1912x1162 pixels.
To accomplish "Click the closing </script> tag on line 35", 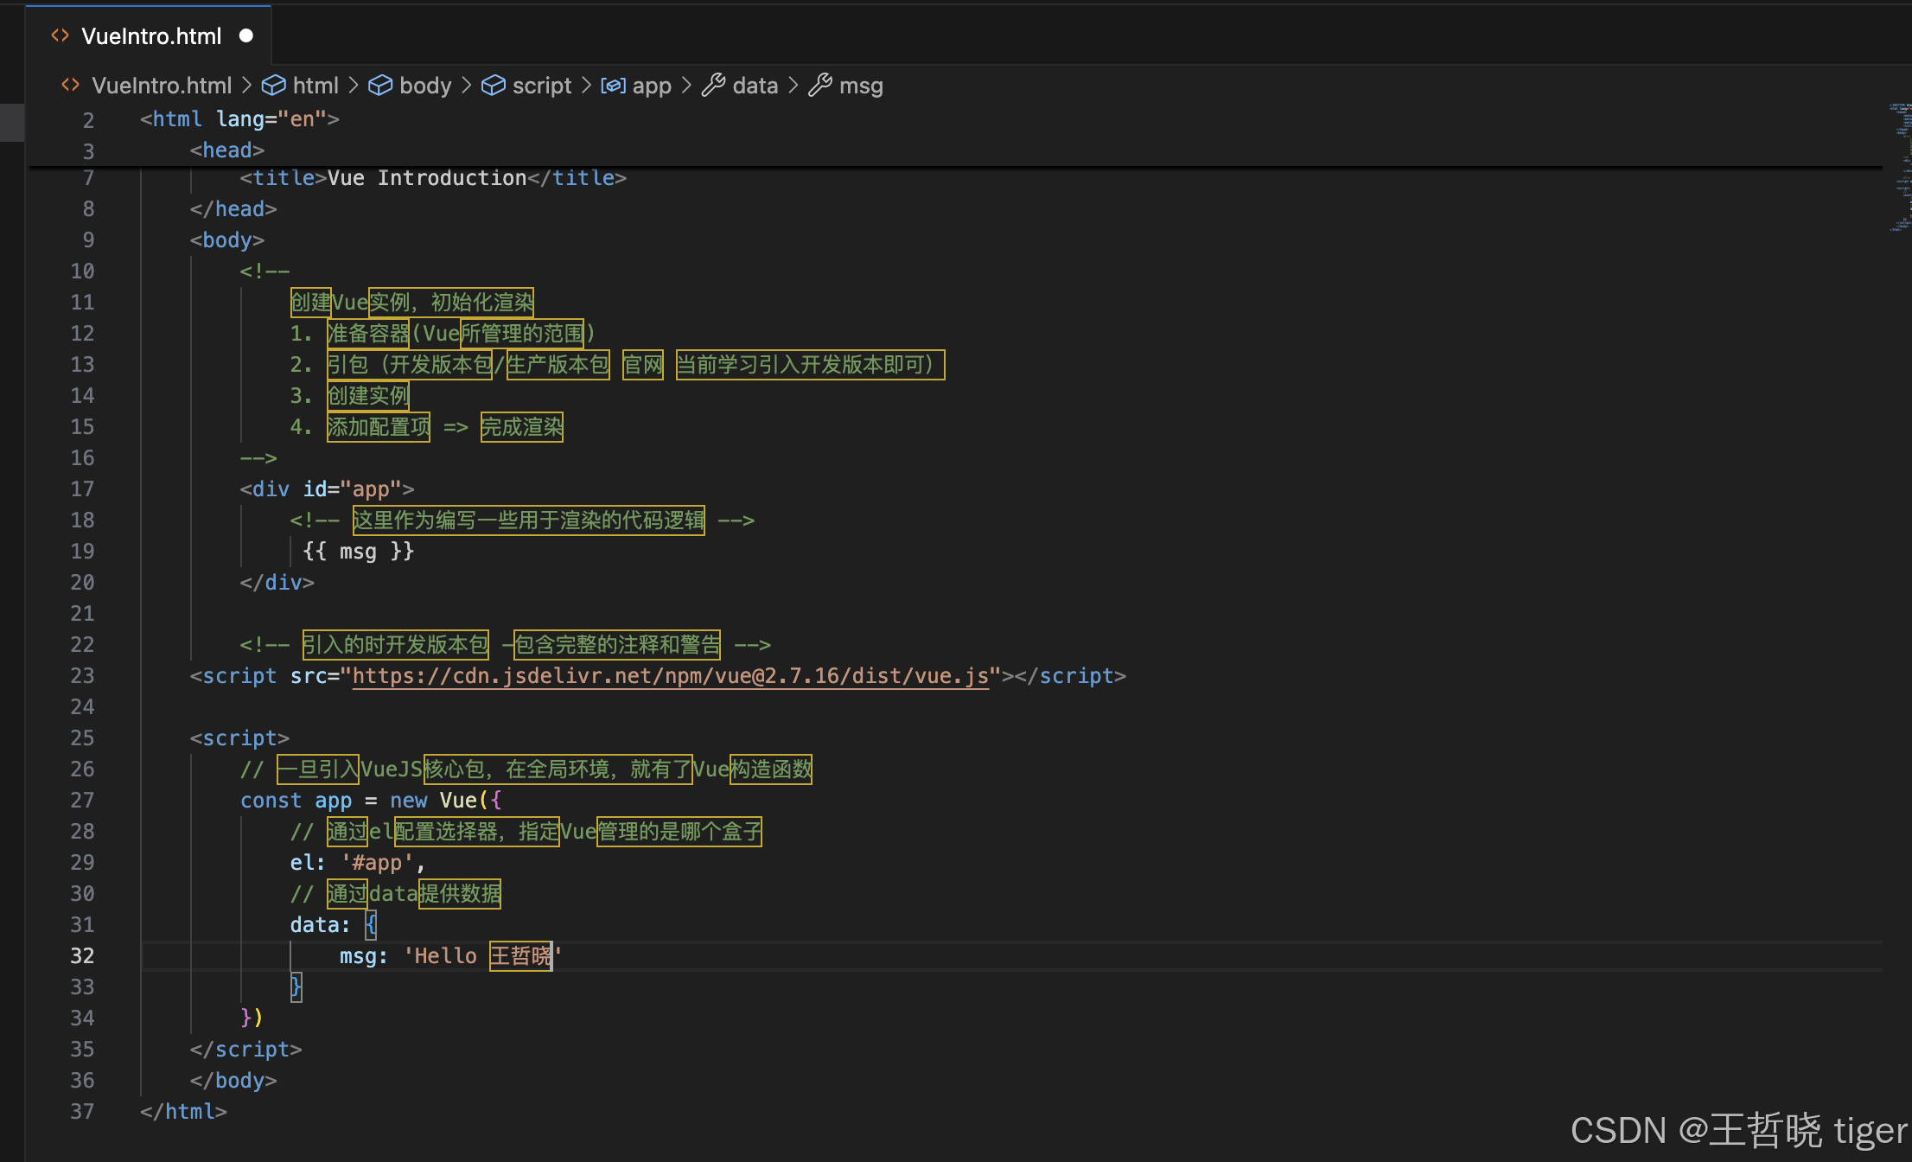I will 245,1050.
